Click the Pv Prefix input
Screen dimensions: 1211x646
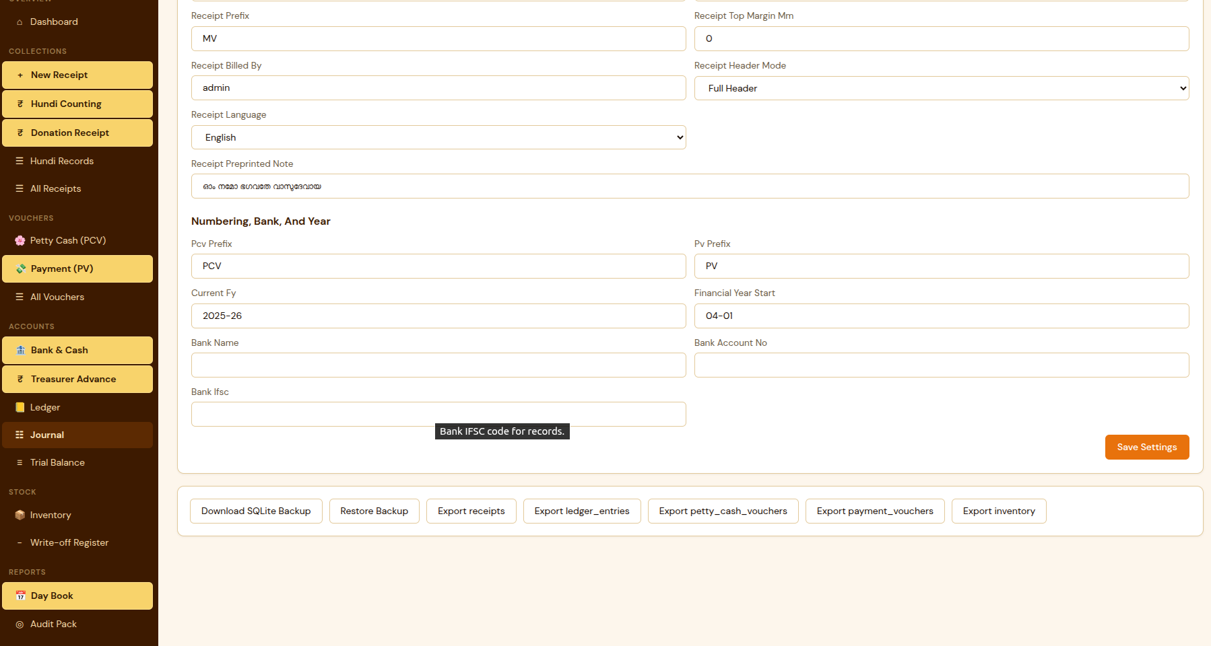click(x=942, y=266)
